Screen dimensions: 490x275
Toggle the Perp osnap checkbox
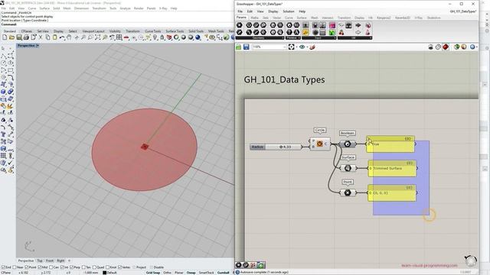(x=71, y=267)
